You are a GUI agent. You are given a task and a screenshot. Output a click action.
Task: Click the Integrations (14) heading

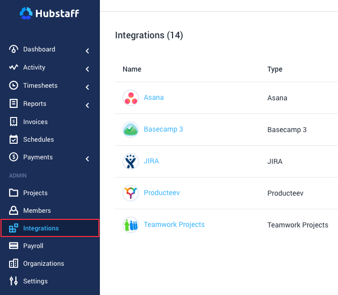pos(149,35)
